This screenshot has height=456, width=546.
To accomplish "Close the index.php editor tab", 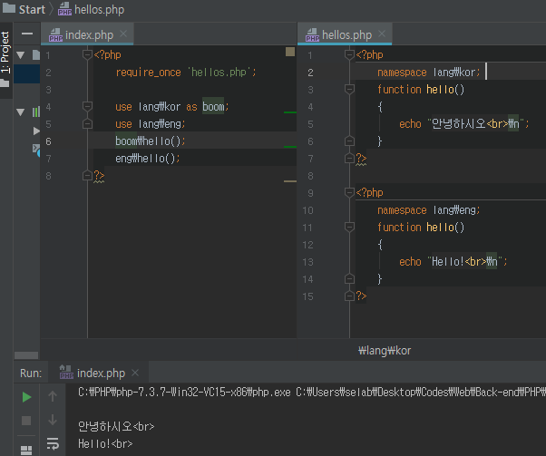I will click(122, 34).
